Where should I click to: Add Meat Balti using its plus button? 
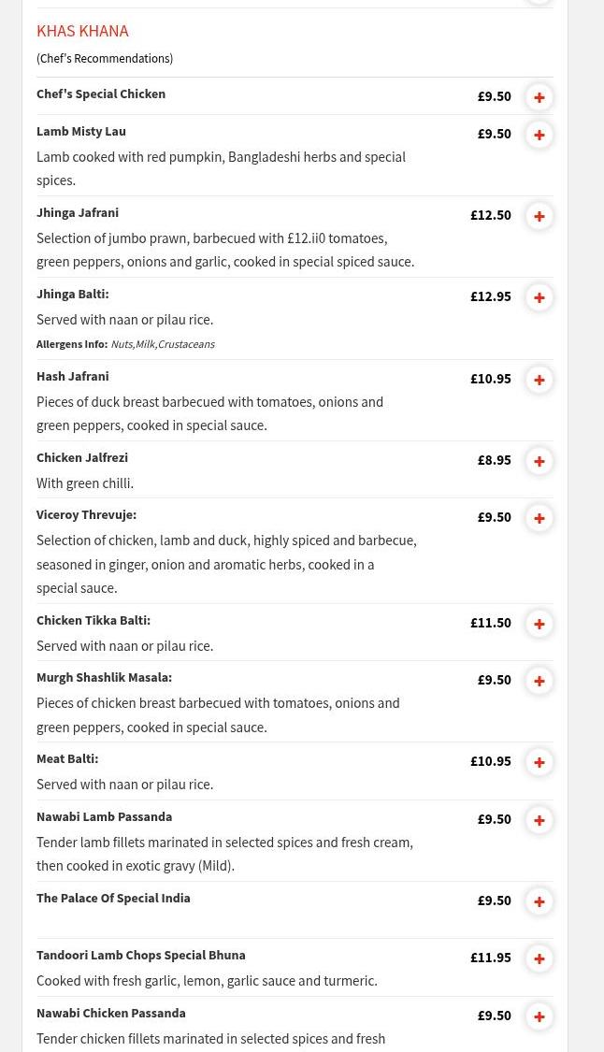(x=539, y=762)
